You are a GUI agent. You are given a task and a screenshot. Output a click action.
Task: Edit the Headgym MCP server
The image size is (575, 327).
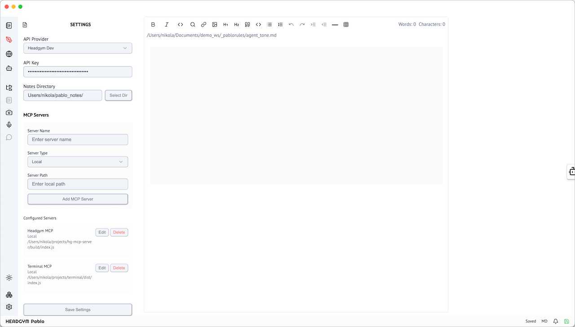click(x=102, y=233)
